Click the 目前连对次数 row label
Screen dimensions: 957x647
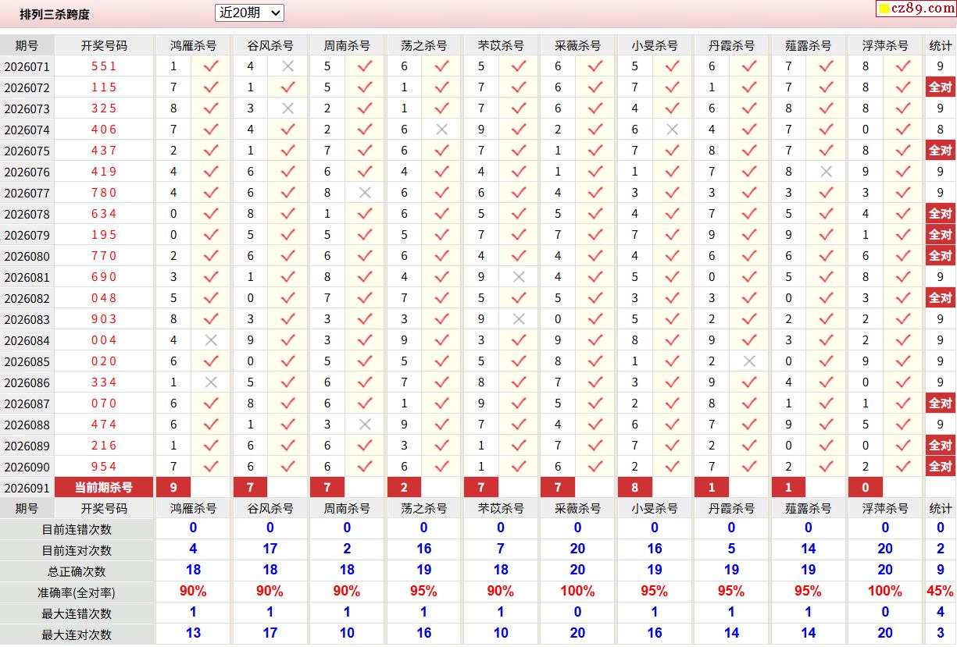(x=77, y=550)
